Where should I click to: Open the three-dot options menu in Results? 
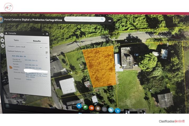pos(46,48)
